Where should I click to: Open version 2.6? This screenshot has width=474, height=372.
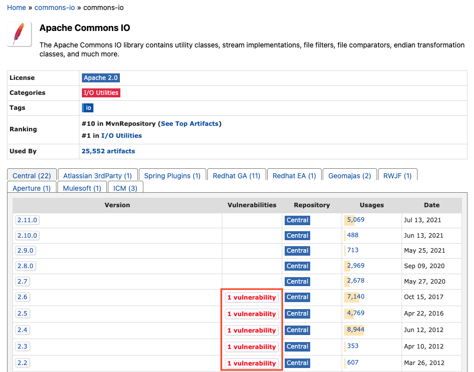[22, 297]
